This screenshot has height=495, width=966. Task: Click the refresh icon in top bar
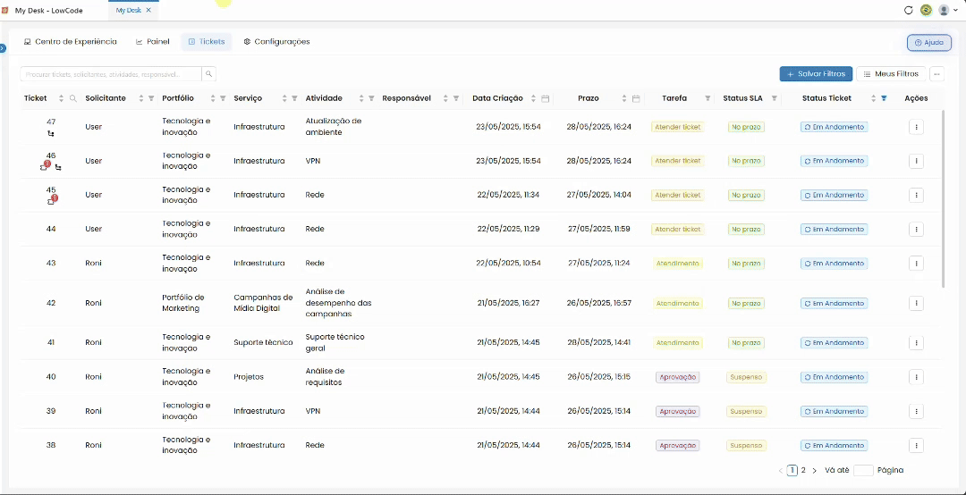click(x=908, y=10)
